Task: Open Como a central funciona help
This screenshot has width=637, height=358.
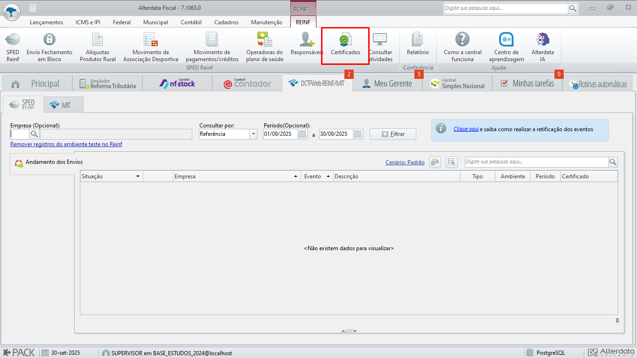Action: click(462, 47)
